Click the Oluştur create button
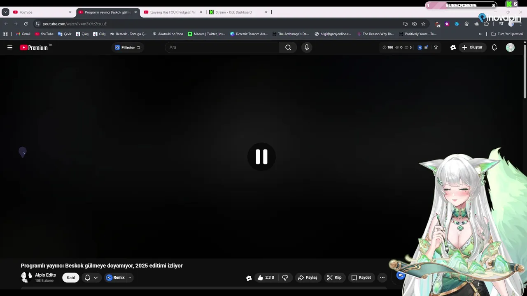This screenshot has width=527, height=296. coord(472,47)
